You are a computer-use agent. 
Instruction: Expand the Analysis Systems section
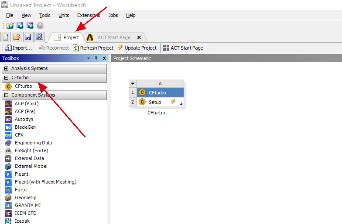pos(6,69)
